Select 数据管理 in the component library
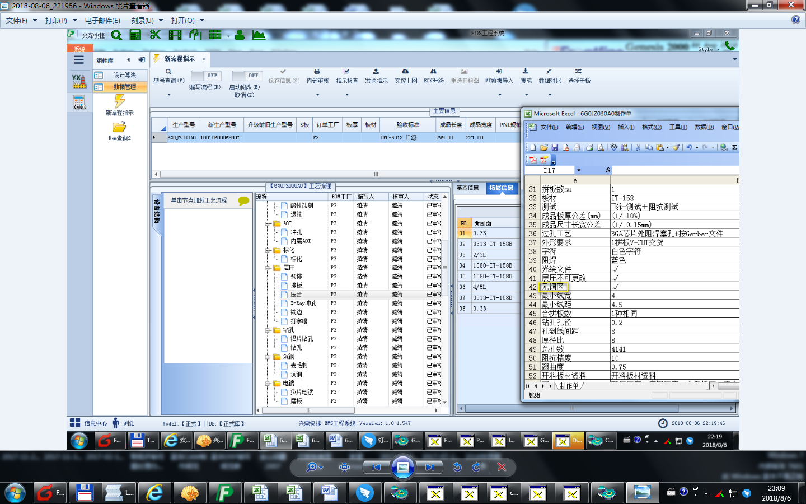This screenshot has height=504, width=806. click(120, 87)
